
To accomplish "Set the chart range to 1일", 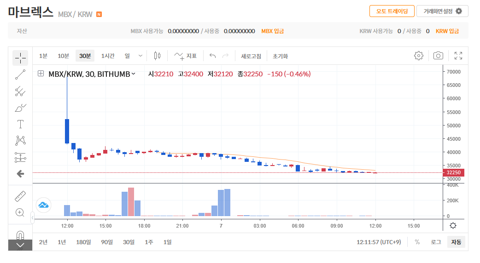I will [168, 242].
